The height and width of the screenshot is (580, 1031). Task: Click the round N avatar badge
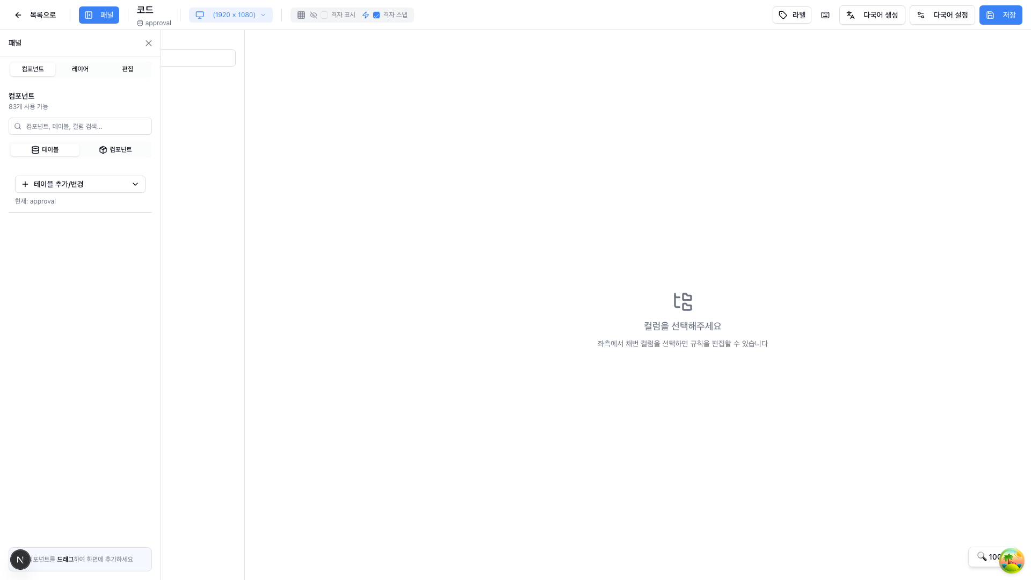[20, 560]
